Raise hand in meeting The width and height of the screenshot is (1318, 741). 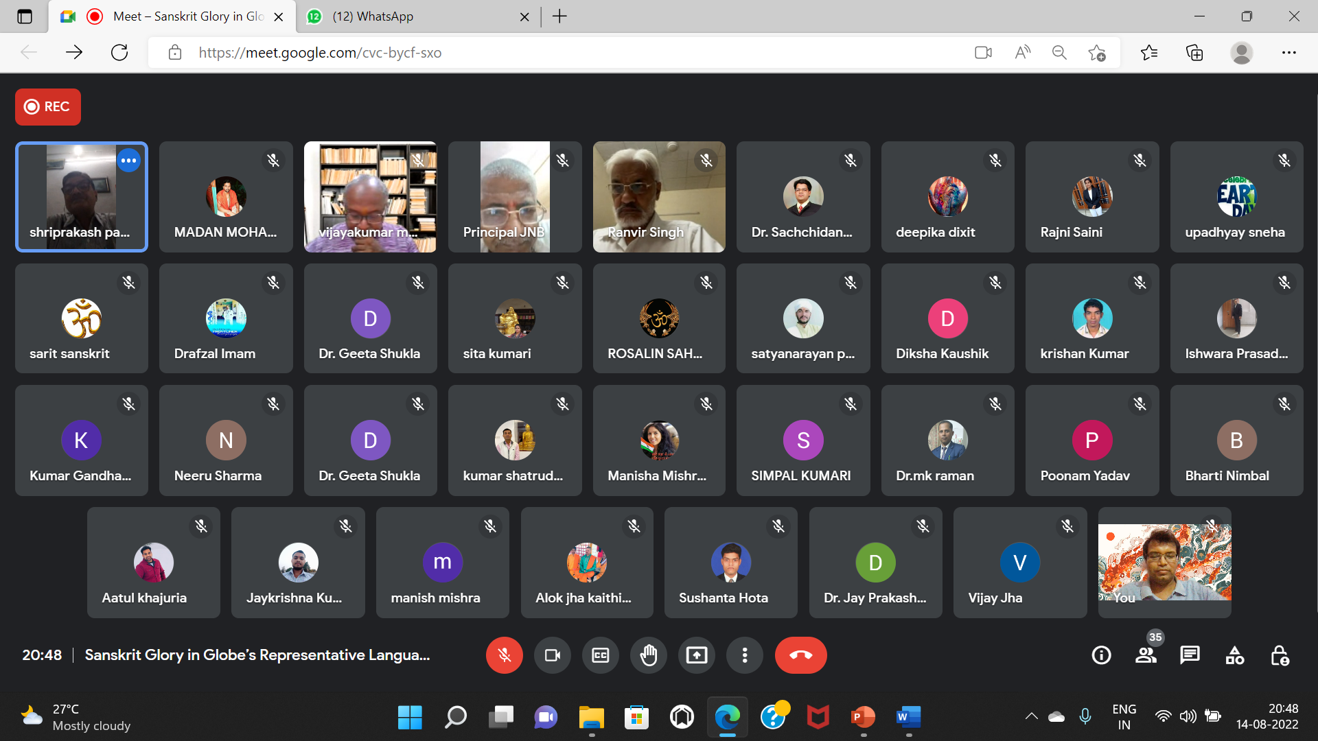(648, 655)
